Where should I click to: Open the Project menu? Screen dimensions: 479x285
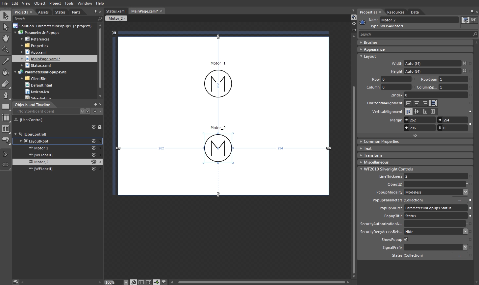[55, 3]
